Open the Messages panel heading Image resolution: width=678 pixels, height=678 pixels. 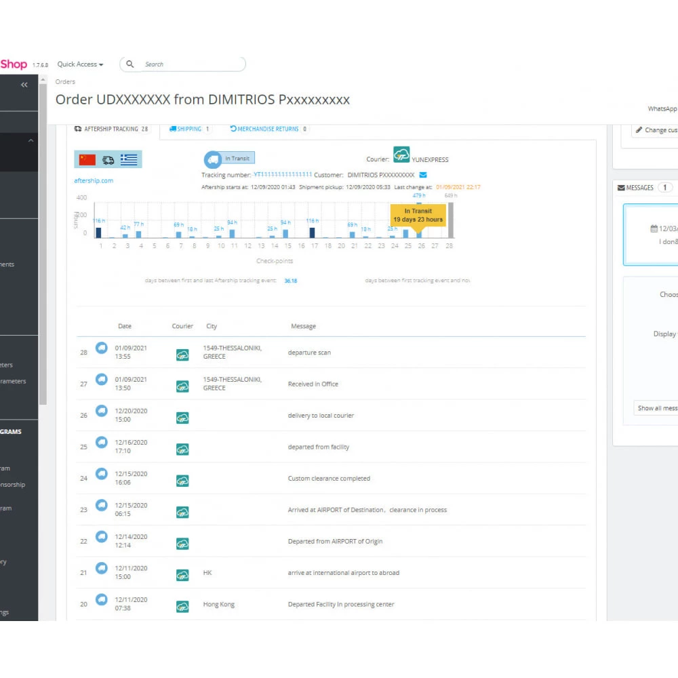pos(639,188)
